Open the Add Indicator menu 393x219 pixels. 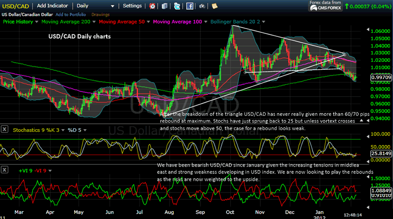(x=53, y=6)
